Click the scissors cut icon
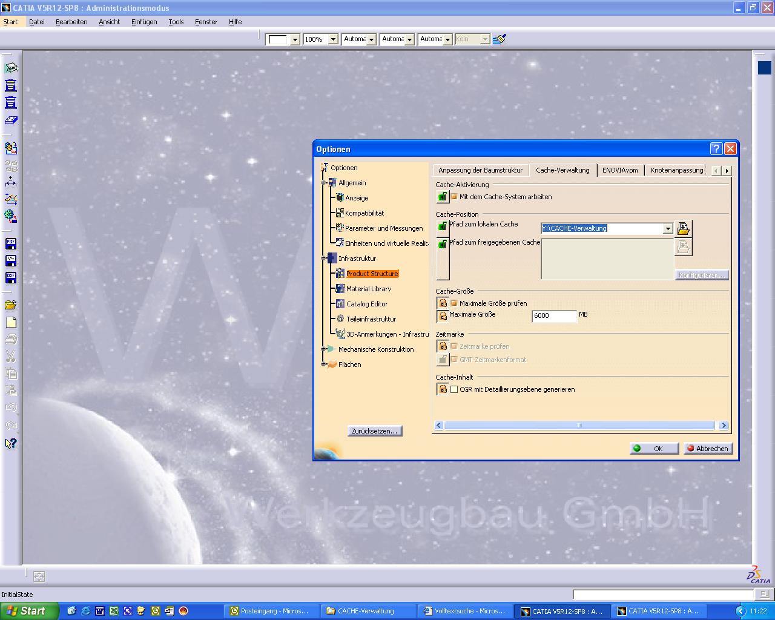 tap(11, 356)
